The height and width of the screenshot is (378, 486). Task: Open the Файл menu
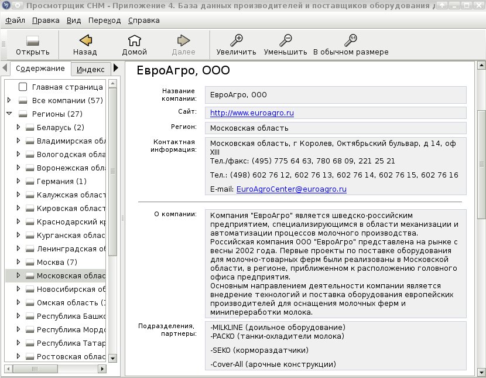[x=15, y=21]
